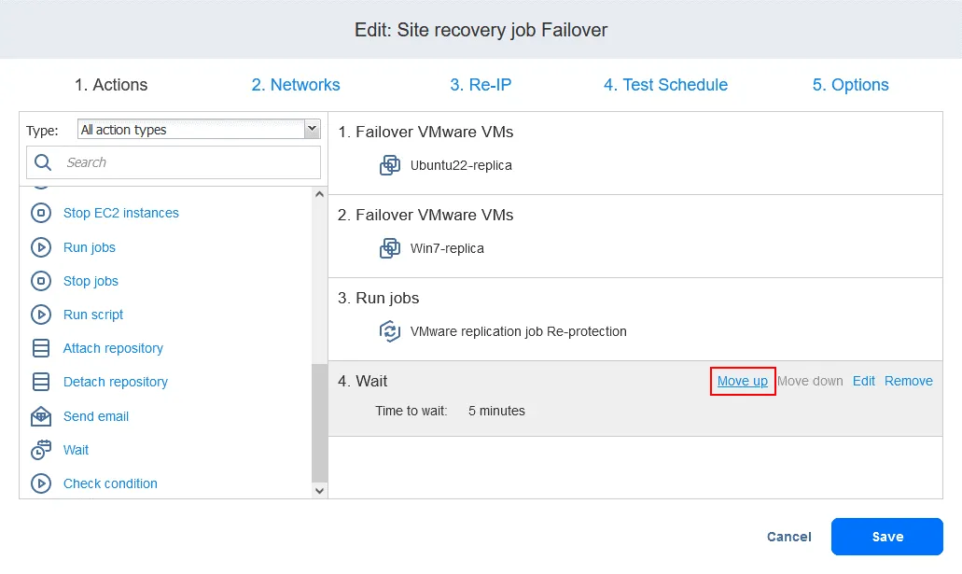The image size is (962, 574).
Task: Open the action Type dropdown
Action: pos(199,130)
